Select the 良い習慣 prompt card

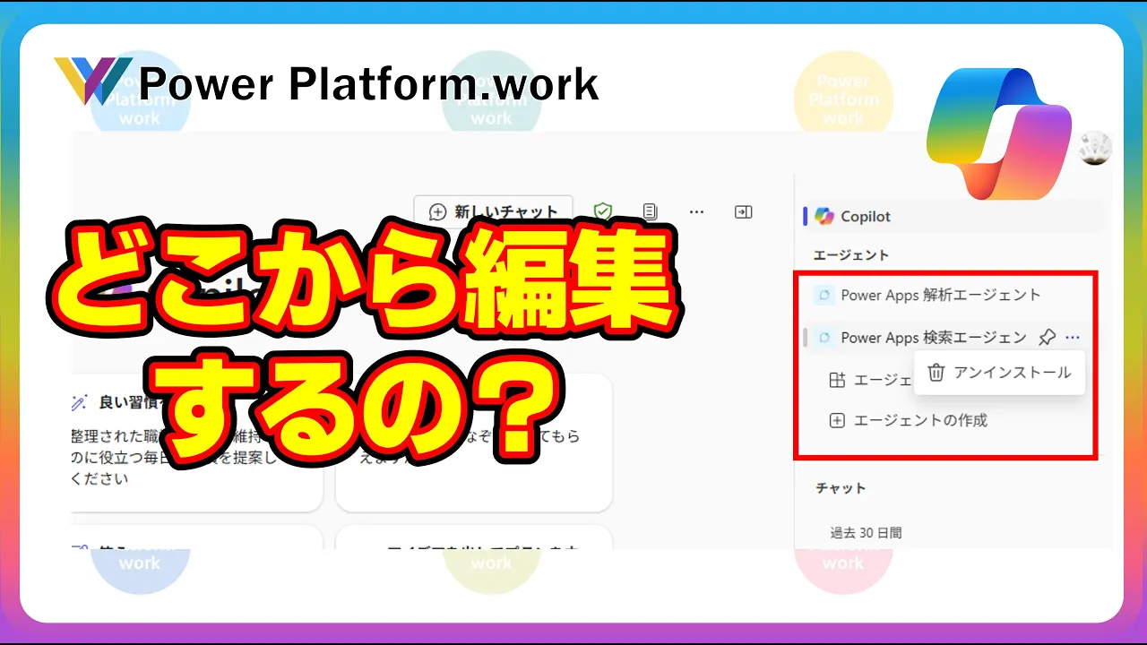point(197,443)
